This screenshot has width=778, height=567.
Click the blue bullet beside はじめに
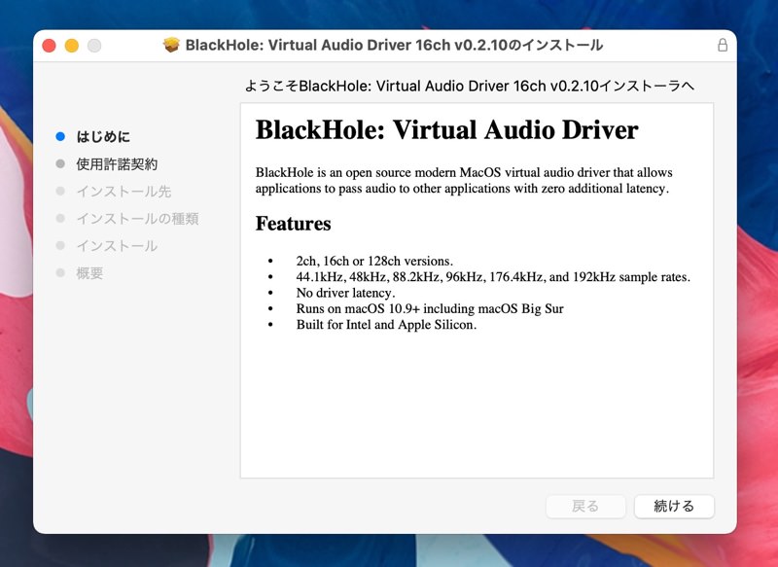[60, 136]
